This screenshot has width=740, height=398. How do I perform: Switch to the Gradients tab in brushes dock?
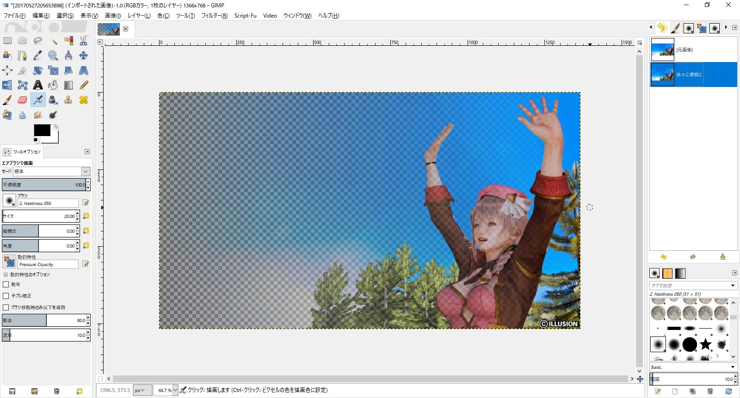click(x=680, y=273)
